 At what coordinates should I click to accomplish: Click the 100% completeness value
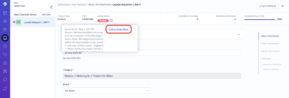pos(279,19)
